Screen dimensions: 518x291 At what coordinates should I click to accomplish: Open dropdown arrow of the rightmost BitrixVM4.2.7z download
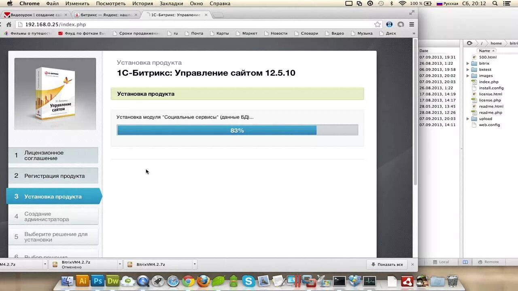(x=195, y=264)
